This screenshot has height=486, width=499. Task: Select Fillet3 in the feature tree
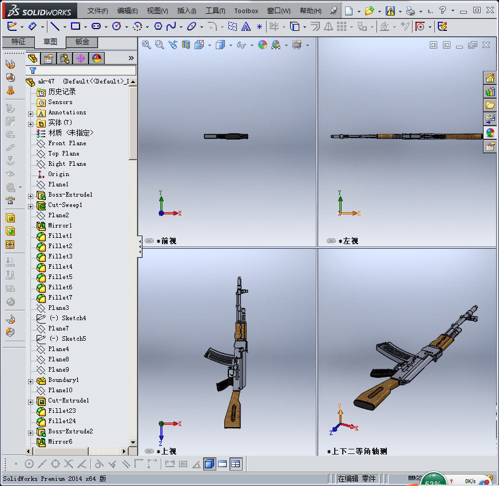(60, 256)
